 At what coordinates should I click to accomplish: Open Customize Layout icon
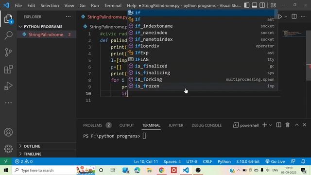click(273, 5)
